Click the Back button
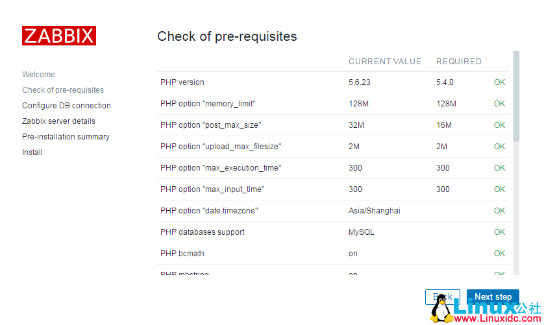 point(442,296)
